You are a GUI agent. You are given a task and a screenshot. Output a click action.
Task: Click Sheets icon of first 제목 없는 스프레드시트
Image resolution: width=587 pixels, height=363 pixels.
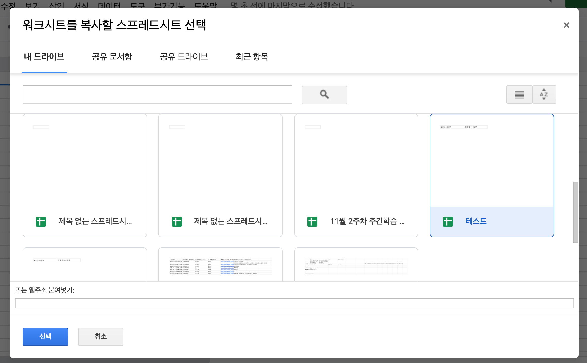point(41,222)
